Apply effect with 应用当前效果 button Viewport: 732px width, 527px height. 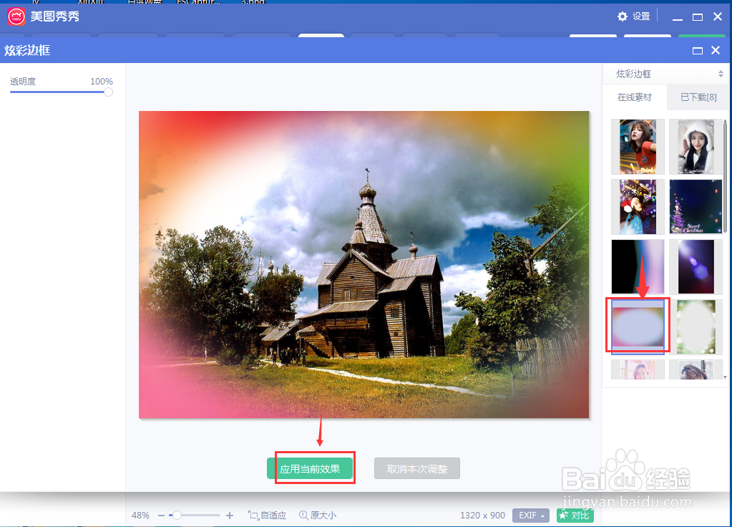[310, 468]
